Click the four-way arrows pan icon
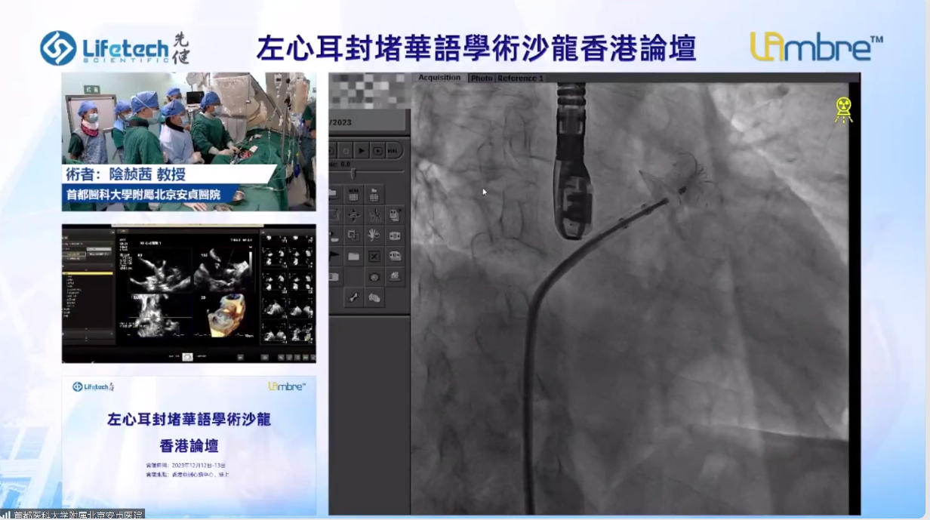The image size is (930, 520). coord(353,215)
